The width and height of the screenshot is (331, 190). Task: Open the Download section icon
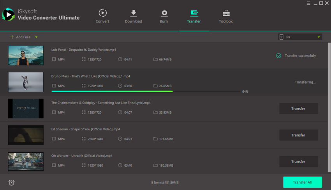click(x=133, y=13)
